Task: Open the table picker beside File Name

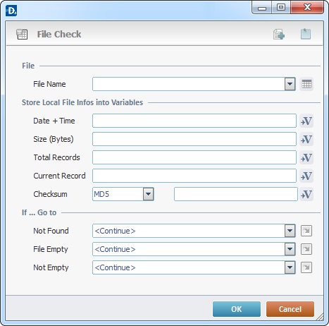Action: [306, 84]
